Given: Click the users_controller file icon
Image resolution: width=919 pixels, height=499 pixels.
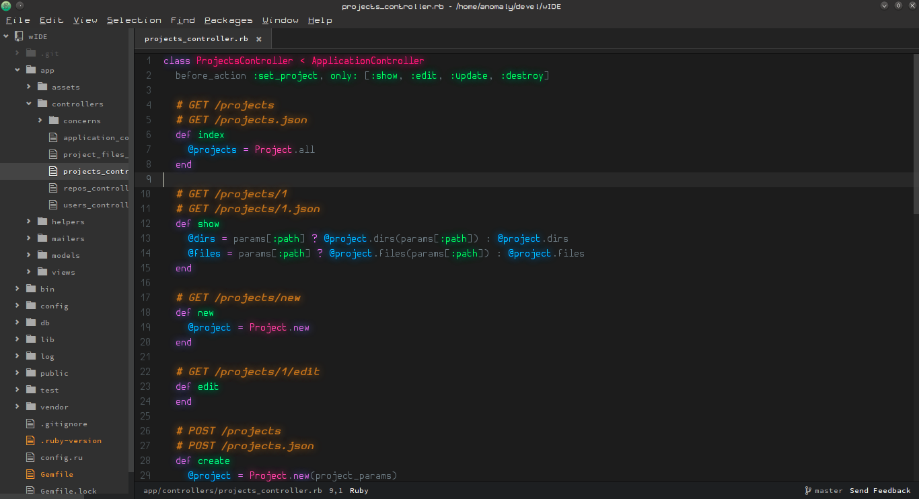Looking at the screenshot, I should point(54,205).
